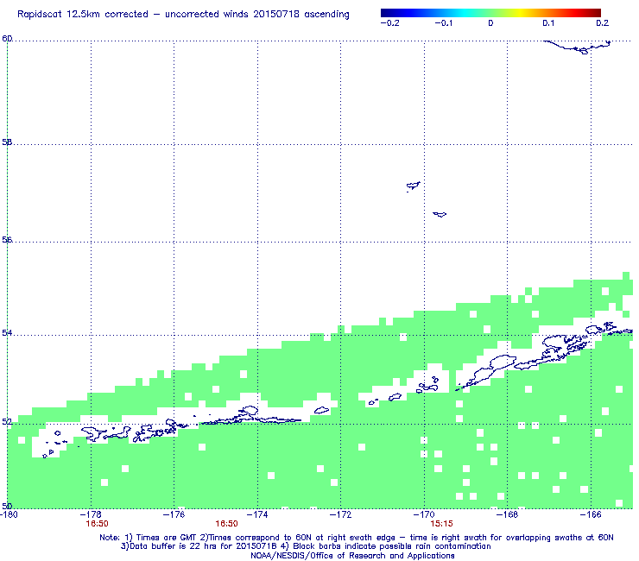Click the 0.1 color scale label

point(548,23)
